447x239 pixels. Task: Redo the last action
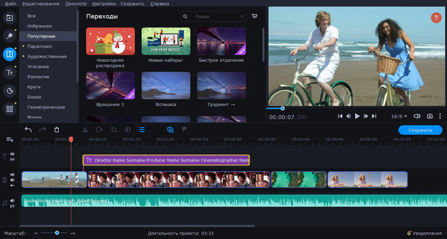(42, 130)
